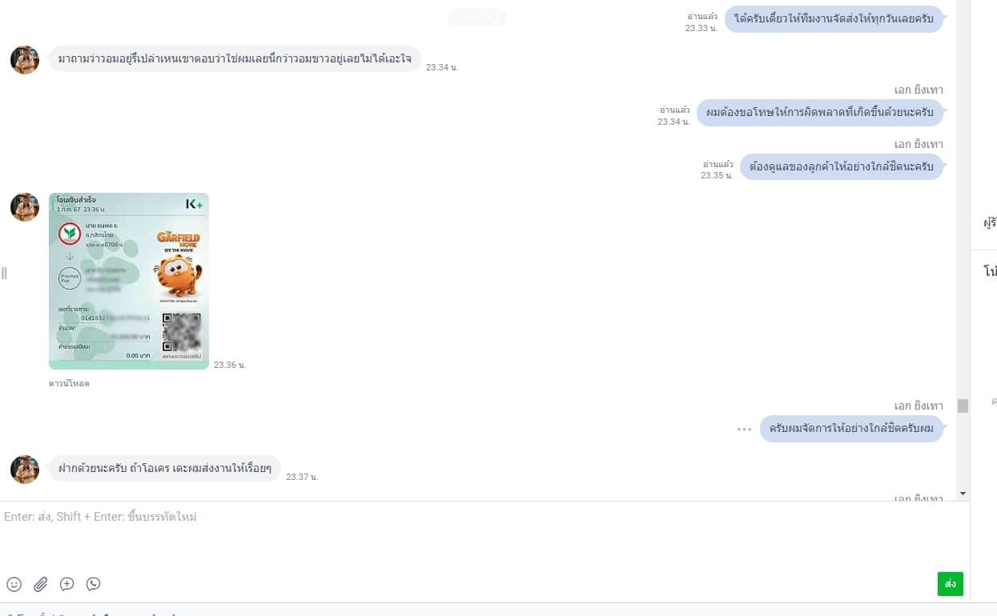The height and width of the screenshot is (616, 997).
Task: Start a voice call with the phone icon
Action: tap(94, 584)
